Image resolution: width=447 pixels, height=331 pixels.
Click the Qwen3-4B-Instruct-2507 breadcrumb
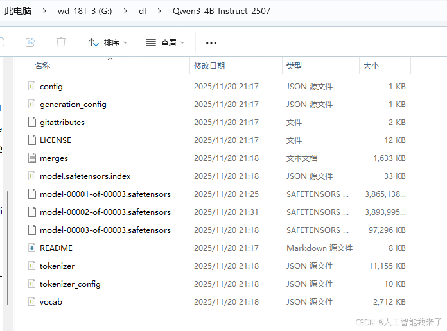pos(222,11)
